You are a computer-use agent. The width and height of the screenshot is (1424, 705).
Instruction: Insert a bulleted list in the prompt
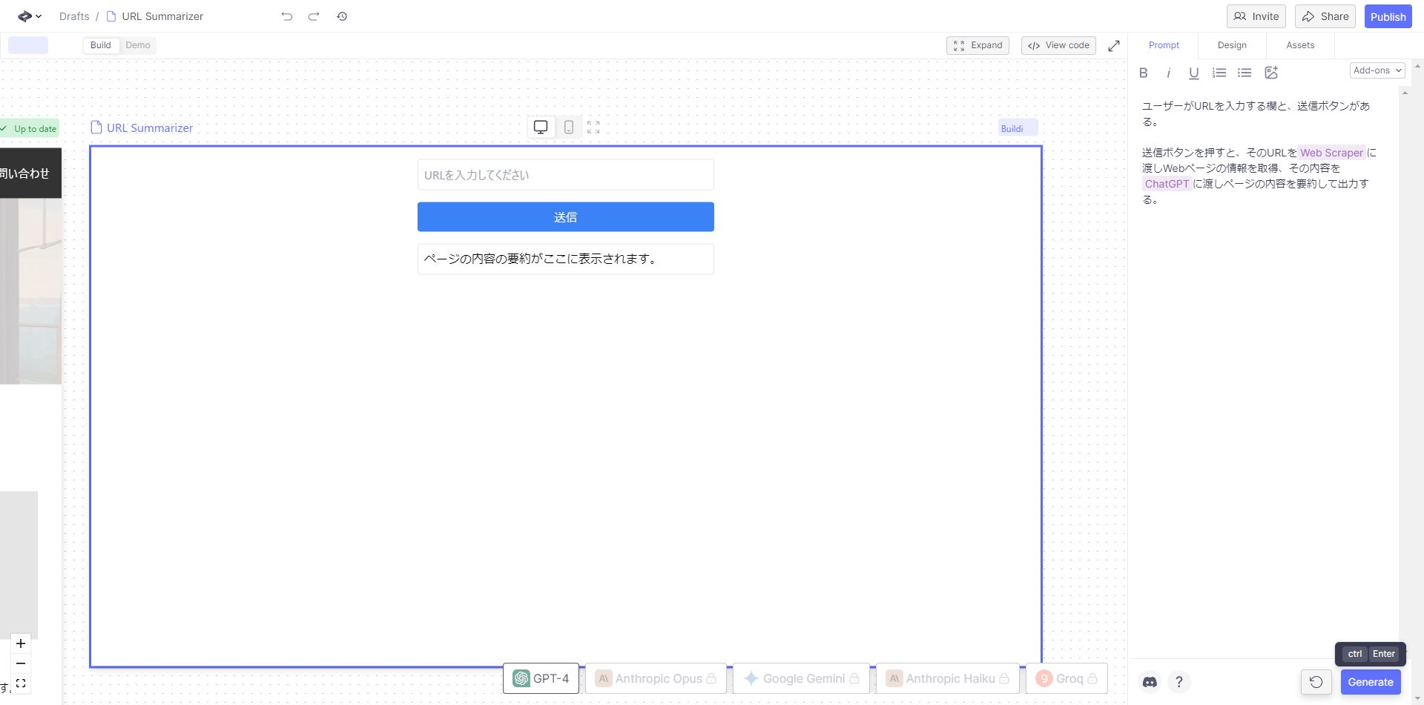click(1245, 73)
